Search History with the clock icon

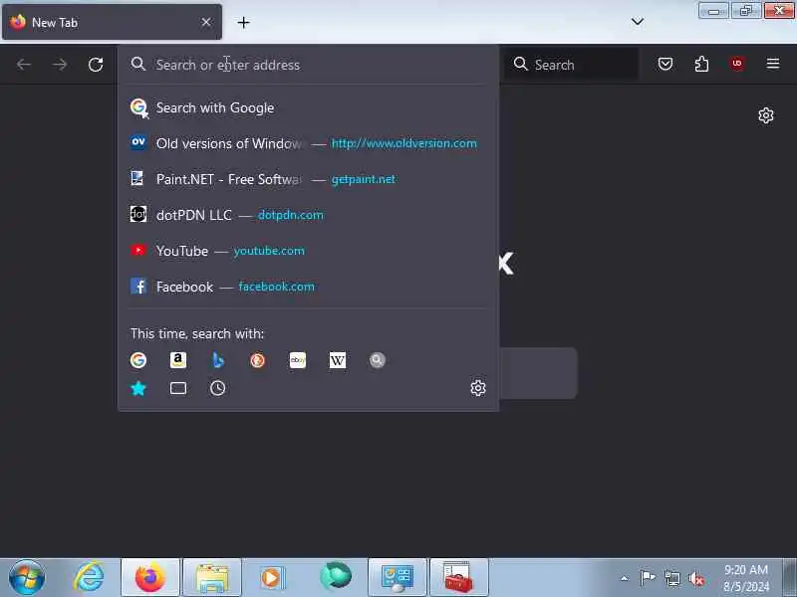[x=217, y=388]
